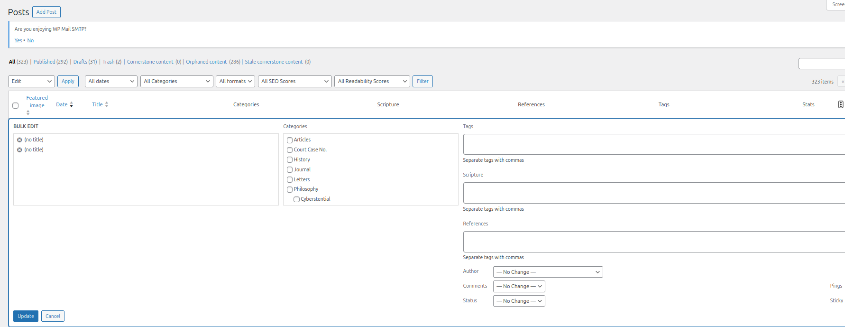Sort posts by Title arrow icon
This screenshot has width=845, height=327.
coord(107,105)
